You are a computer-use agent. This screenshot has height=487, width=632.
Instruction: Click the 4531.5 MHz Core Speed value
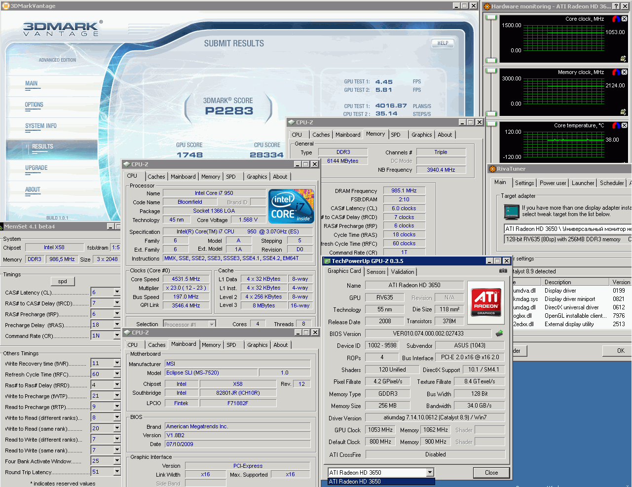pyautogui.click(x=186, y=279)
